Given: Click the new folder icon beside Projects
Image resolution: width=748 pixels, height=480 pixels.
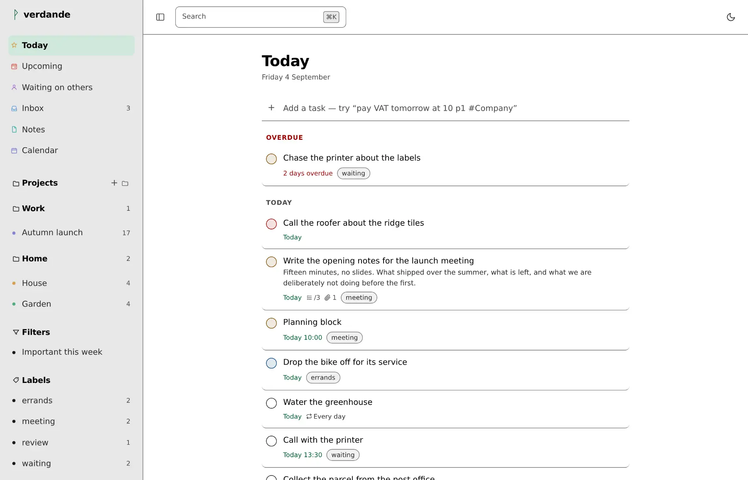Looking at the screenshot, I should click(125, 183).
